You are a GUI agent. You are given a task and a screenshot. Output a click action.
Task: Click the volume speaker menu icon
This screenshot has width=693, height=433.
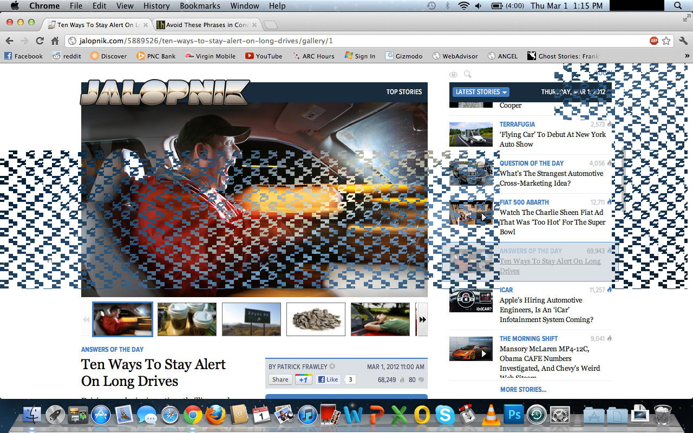pyautogui.click(x=479, y=6)
